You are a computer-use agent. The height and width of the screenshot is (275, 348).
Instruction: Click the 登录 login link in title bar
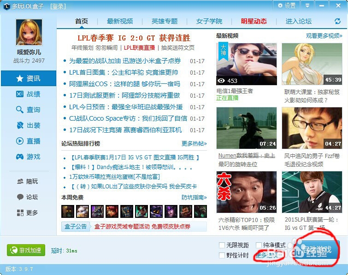[x=58, y=6]
